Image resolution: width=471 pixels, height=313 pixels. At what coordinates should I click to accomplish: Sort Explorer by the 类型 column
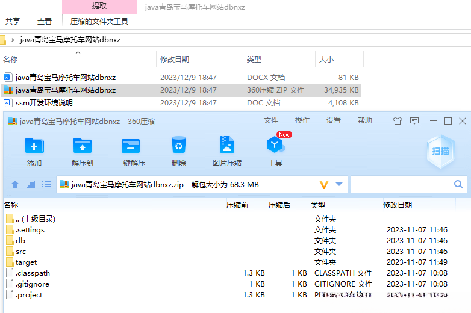coord(254,60)
